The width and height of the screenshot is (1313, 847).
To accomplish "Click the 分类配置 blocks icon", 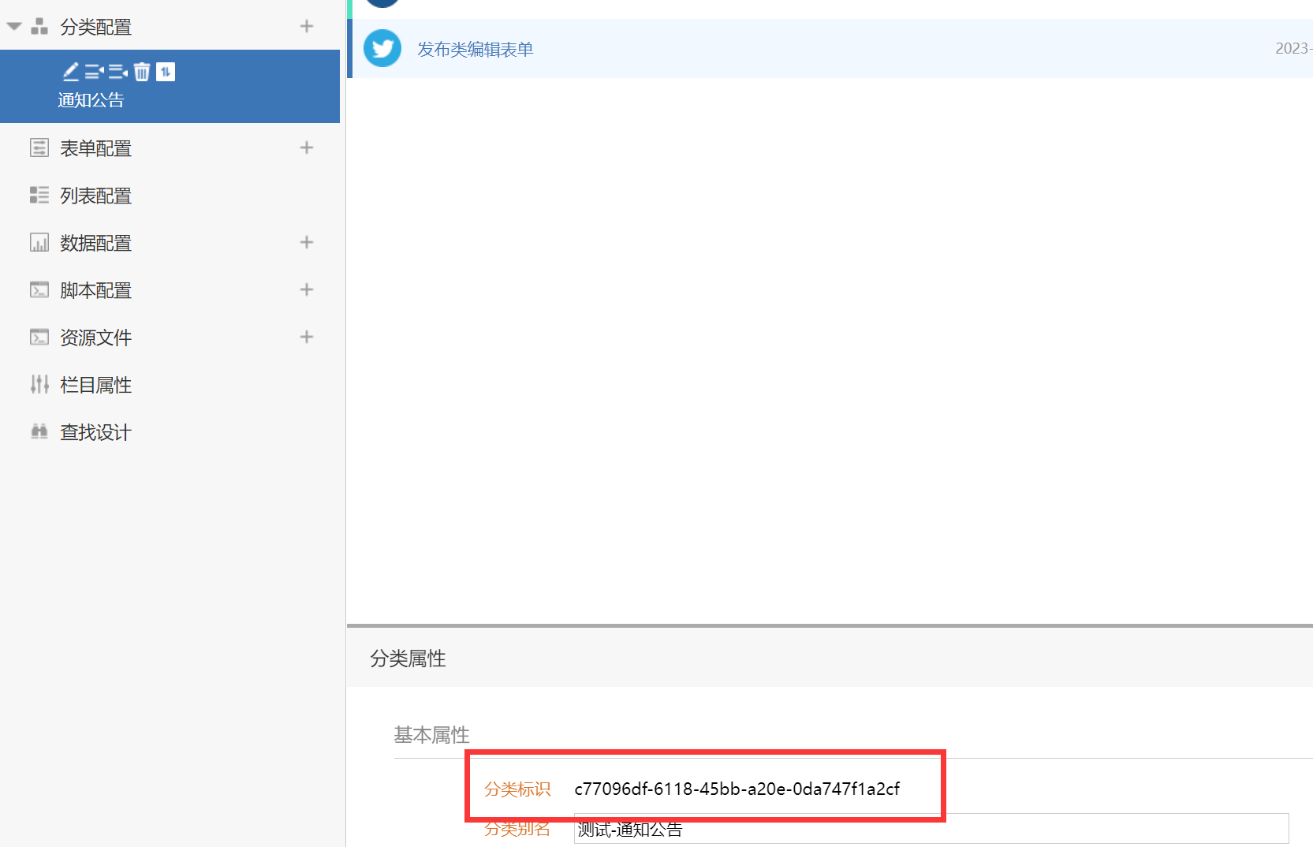I will click(39, 27).
